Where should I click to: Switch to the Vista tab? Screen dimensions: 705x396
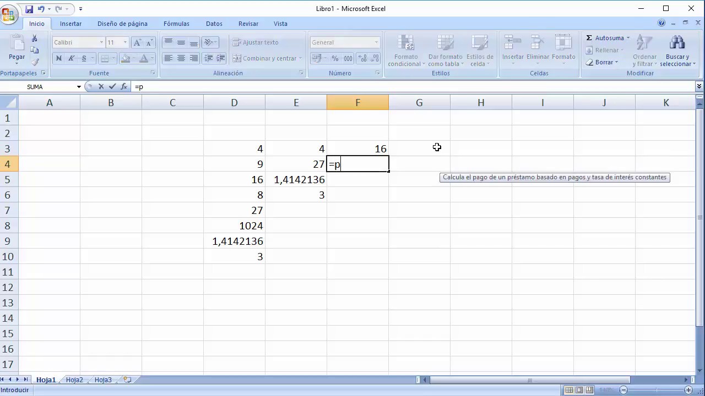(x=280, y=24)
